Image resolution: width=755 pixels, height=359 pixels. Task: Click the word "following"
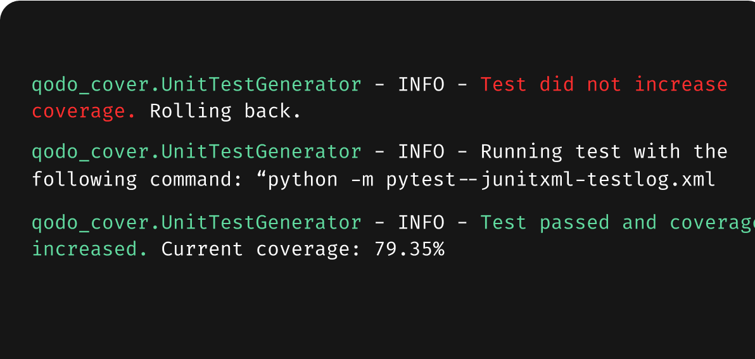84,180
